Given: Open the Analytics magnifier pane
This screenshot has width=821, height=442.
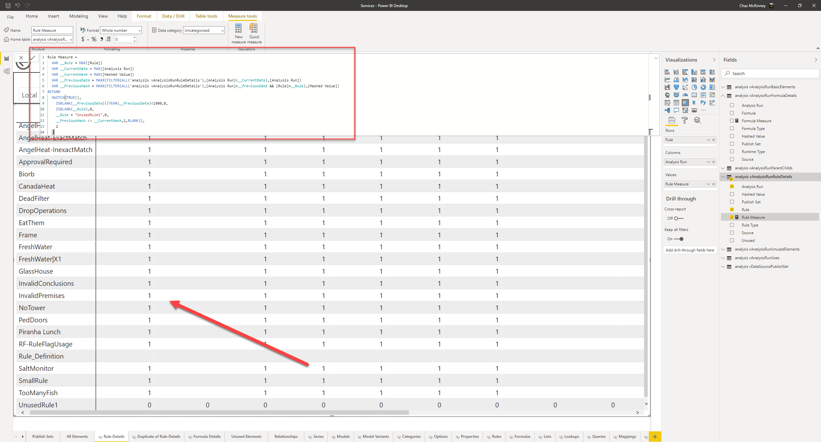Looking at the screenshot, I should pyautogui.click(x=697, y=120).
